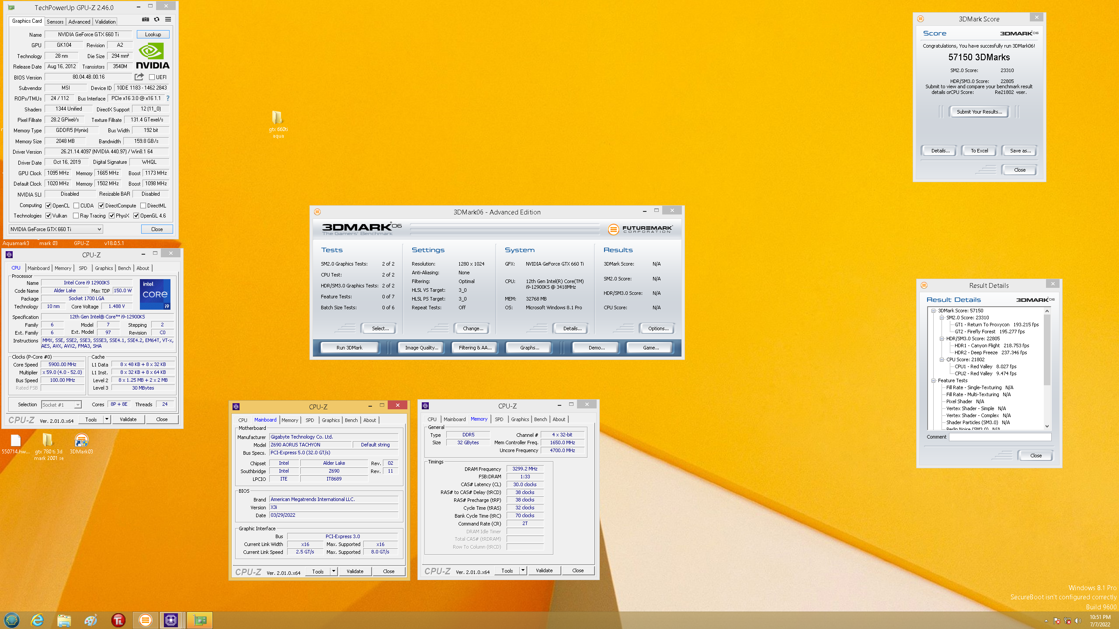Open Paint from the taskbar
The image size is (1119, 629).
pos(91,620)
